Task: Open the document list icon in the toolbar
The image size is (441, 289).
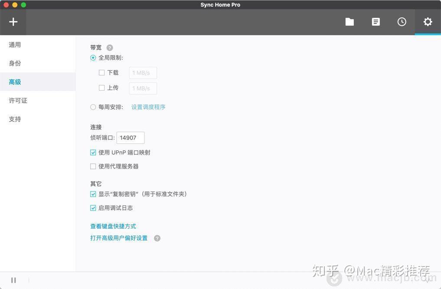Action: pyautogui.click(x=376, y=22)
